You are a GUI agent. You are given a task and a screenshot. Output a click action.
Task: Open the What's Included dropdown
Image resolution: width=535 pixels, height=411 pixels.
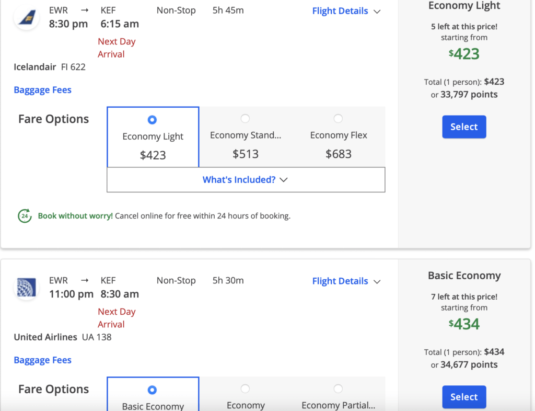pyautogui.click(x=246, y=179)
